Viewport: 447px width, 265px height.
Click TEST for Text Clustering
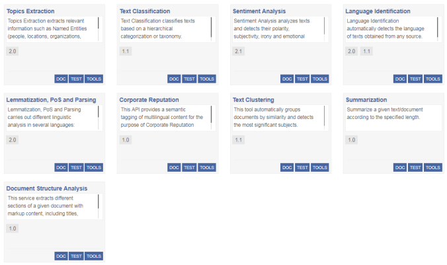point(302,167)
